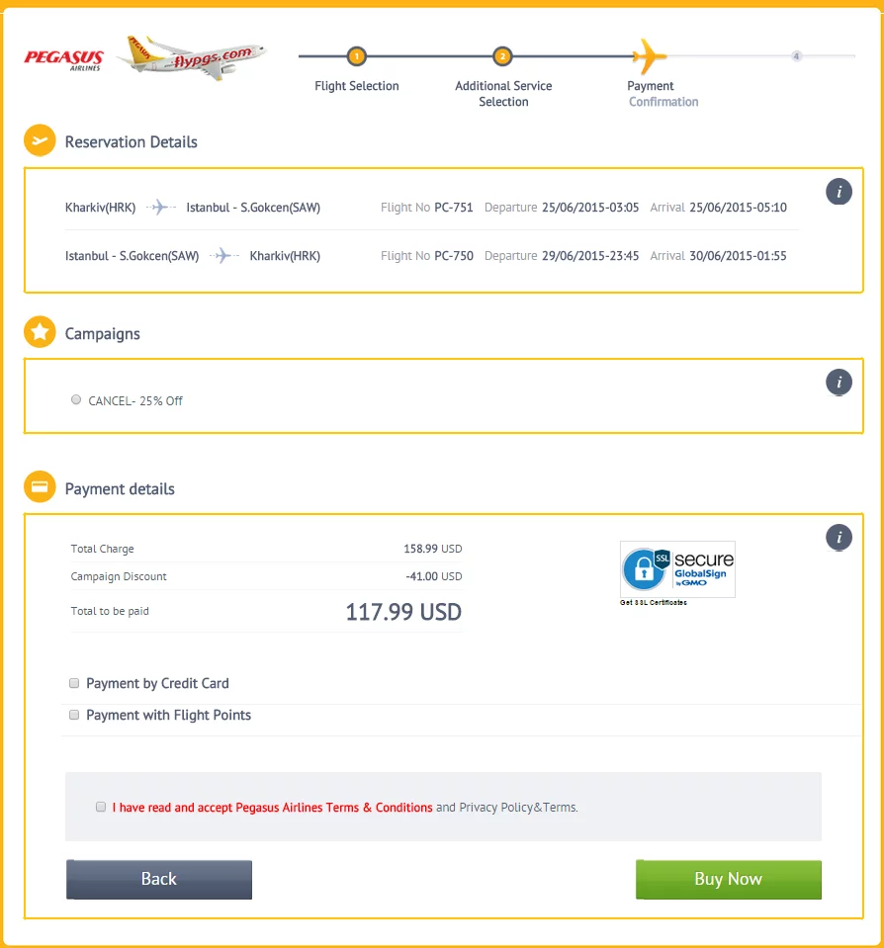
Task: Go to Additional Service Selection step
Action: tap(503, 93)
